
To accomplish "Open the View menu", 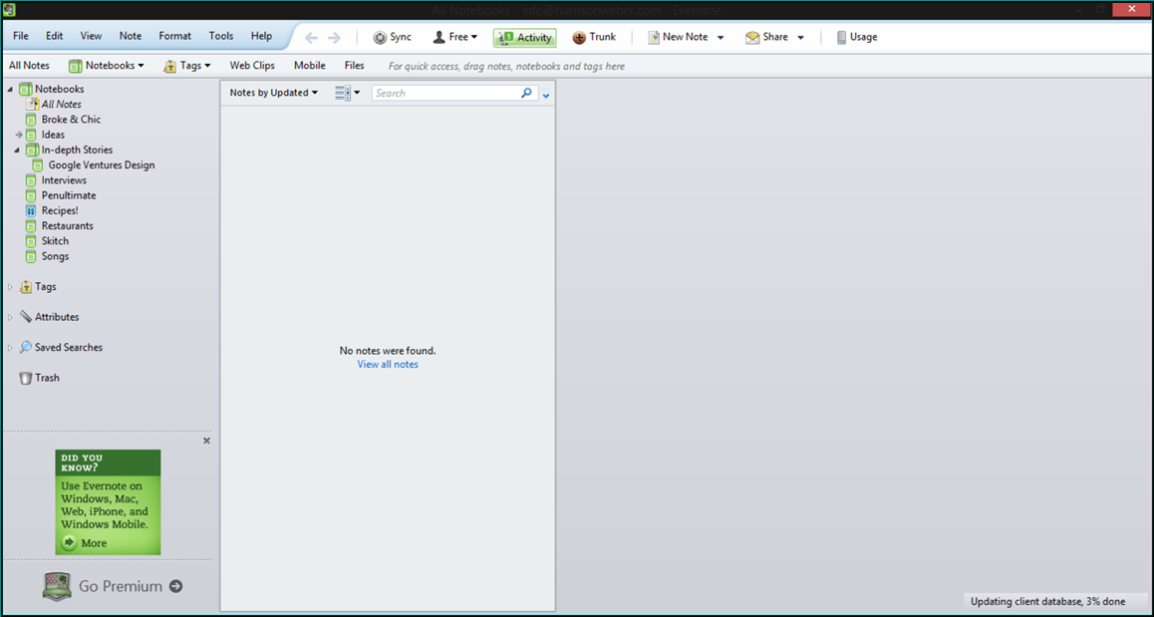I will point(92,36).
